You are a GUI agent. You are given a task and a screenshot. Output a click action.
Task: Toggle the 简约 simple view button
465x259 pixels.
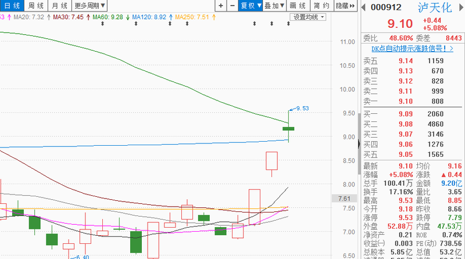[321, 6]
